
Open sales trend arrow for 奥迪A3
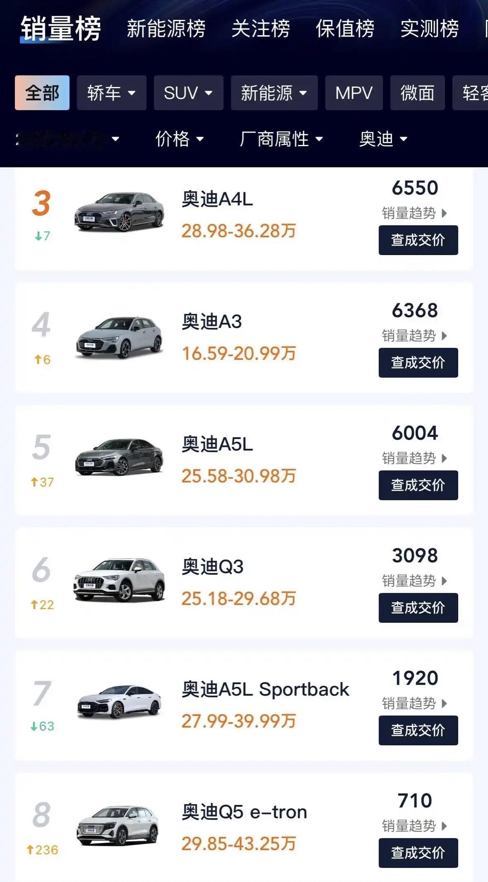(x=444, y=336)
